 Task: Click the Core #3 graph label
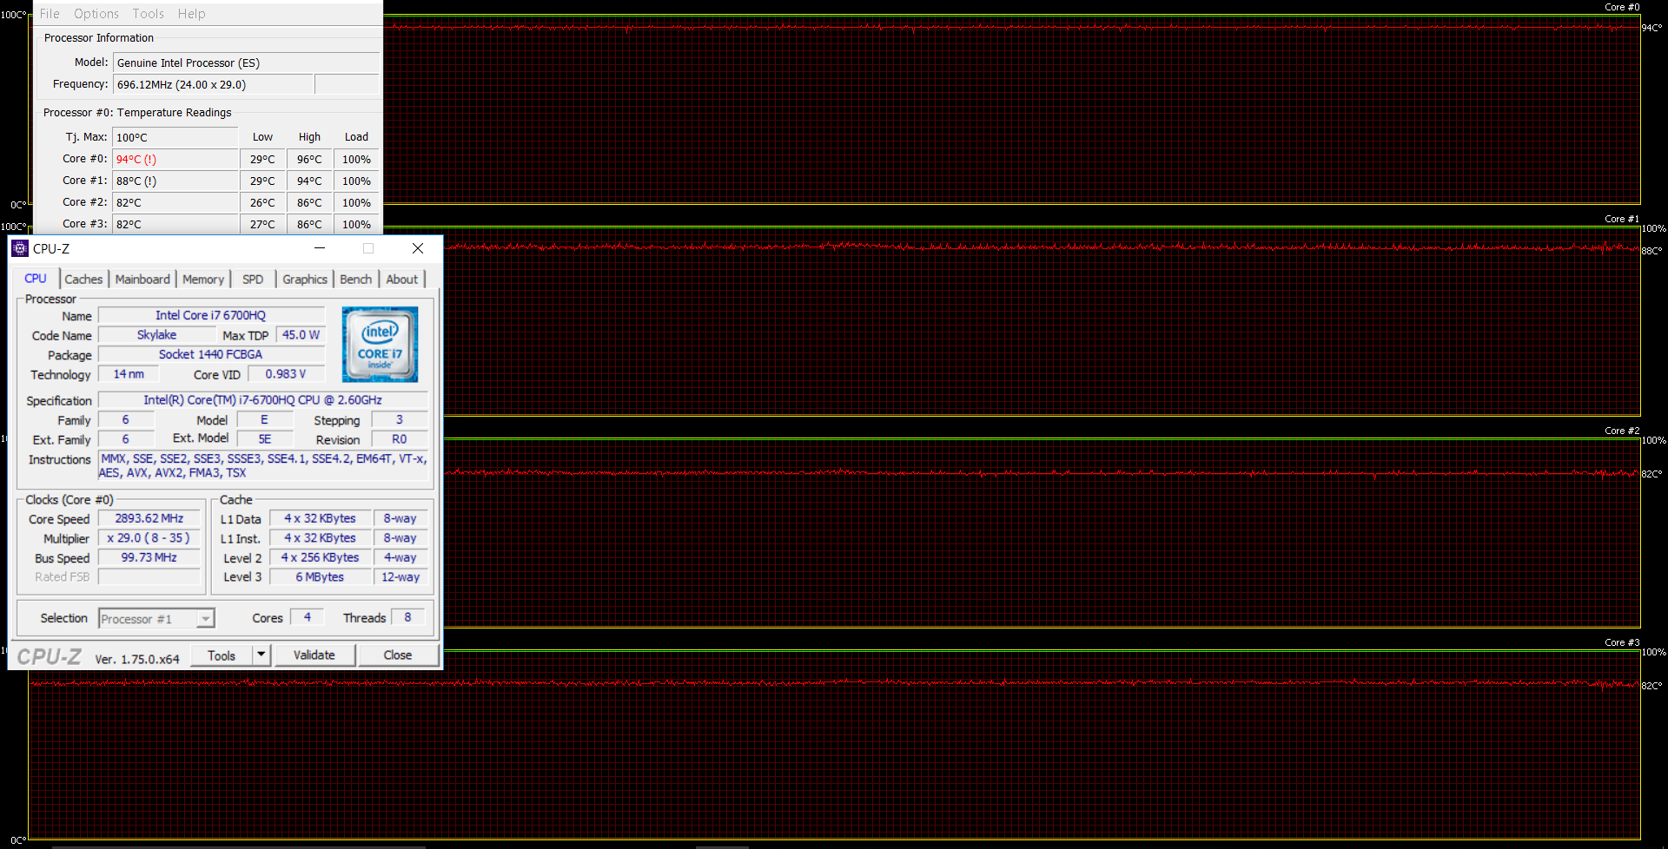coord(1622,642)
